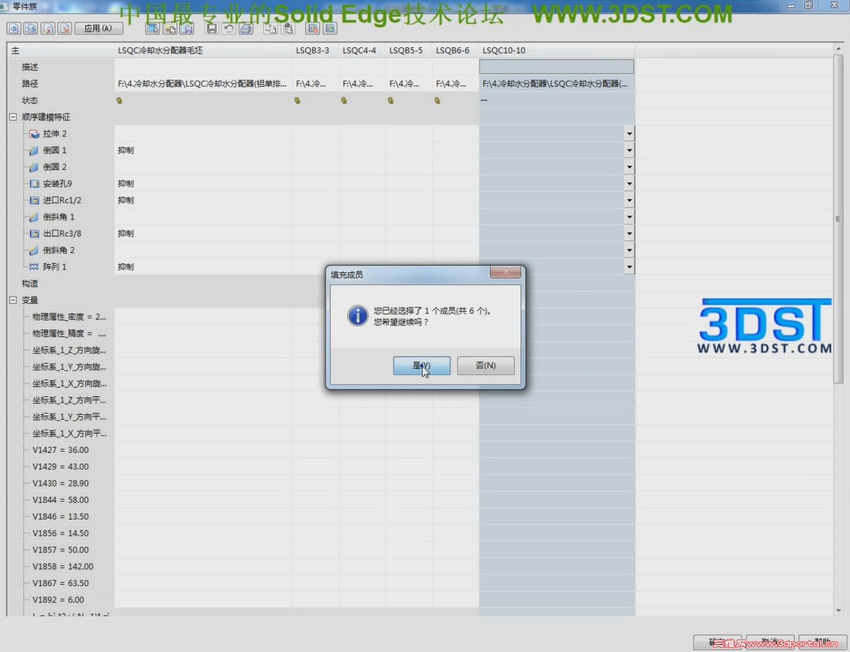Select the LSQC10-10 column header
This screenshot has width=850, height=652.
point(557,50)
